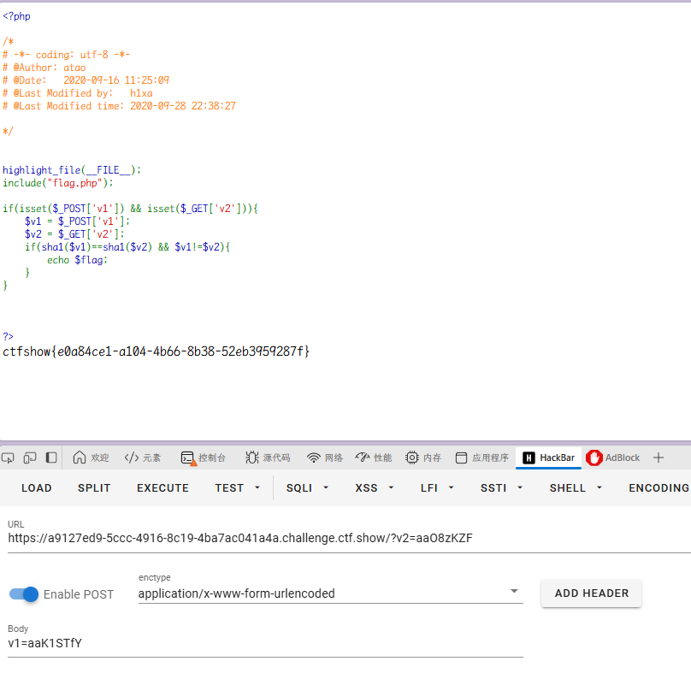The height and width of the screenshot is (673, 691).
Task: Open the Application tab
Action: click(481, 458)
